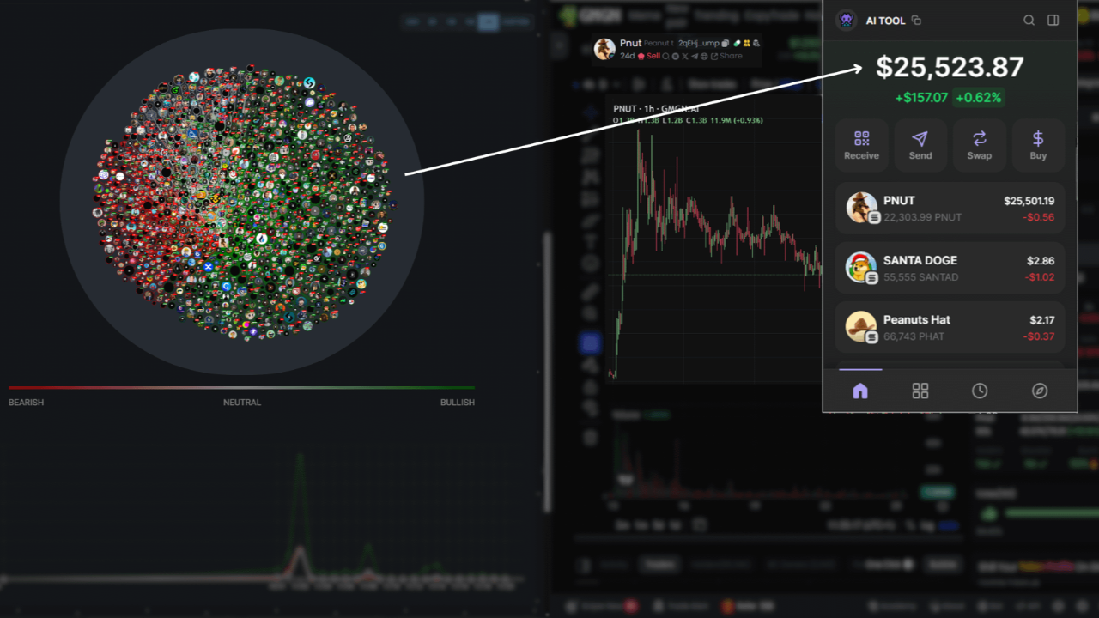
Task: Click the Send button
Action: click(x=920, y=145)
